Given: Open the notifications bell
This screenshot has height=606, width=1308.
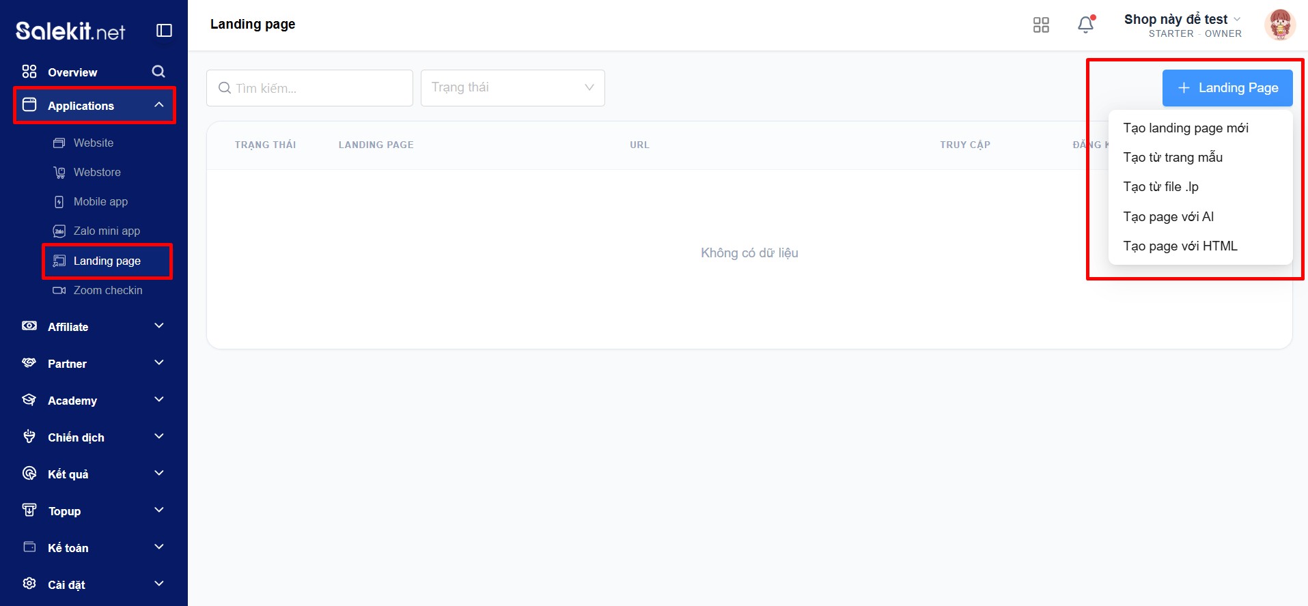Looking at the screenshot, I should 1085,25.
